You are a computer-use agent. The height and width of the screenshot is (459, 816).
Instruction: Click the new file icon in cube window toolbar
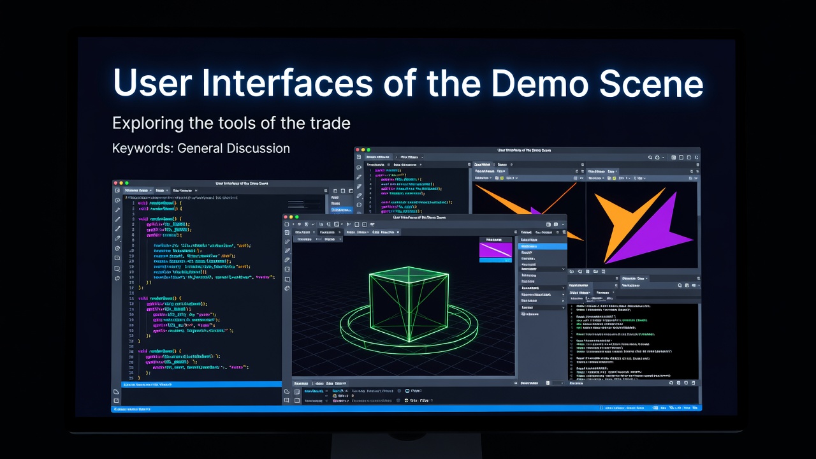[x=287, y=224]
